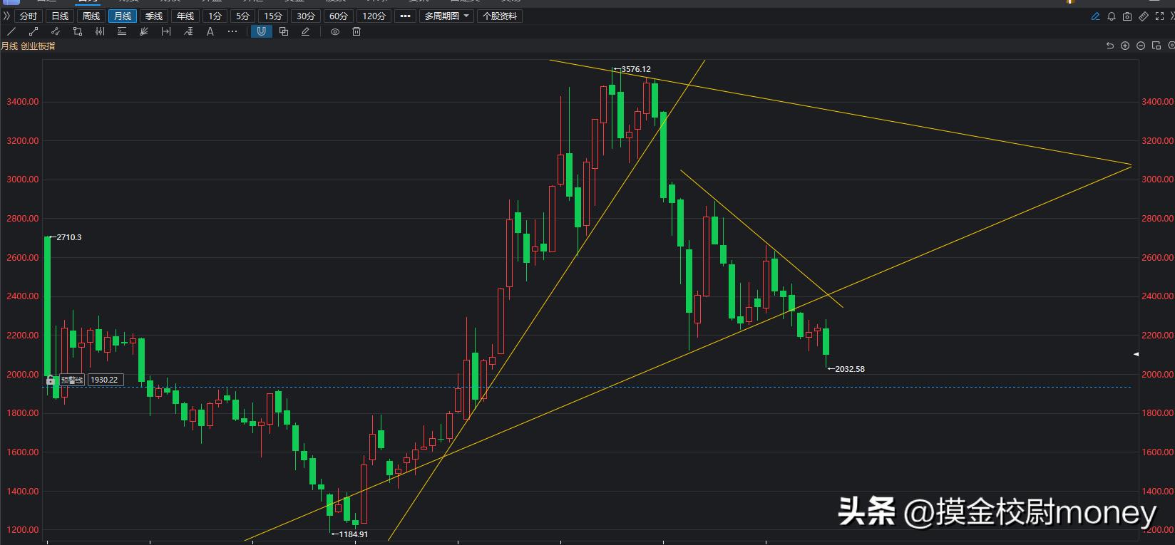Switch to the 分时 intraday view

click(29, 16)
